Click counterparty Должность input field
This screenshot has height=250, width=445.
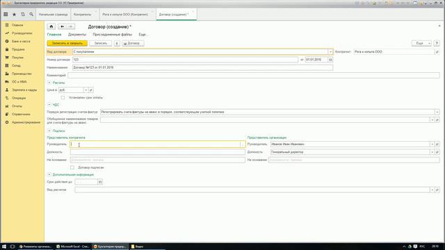158,152
